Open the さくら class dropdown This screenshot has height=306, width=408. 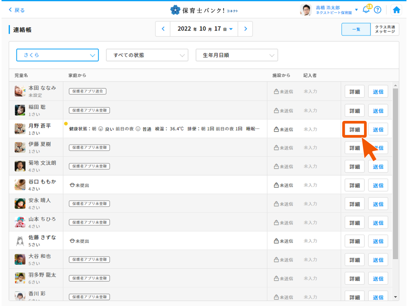click(57, 55)
